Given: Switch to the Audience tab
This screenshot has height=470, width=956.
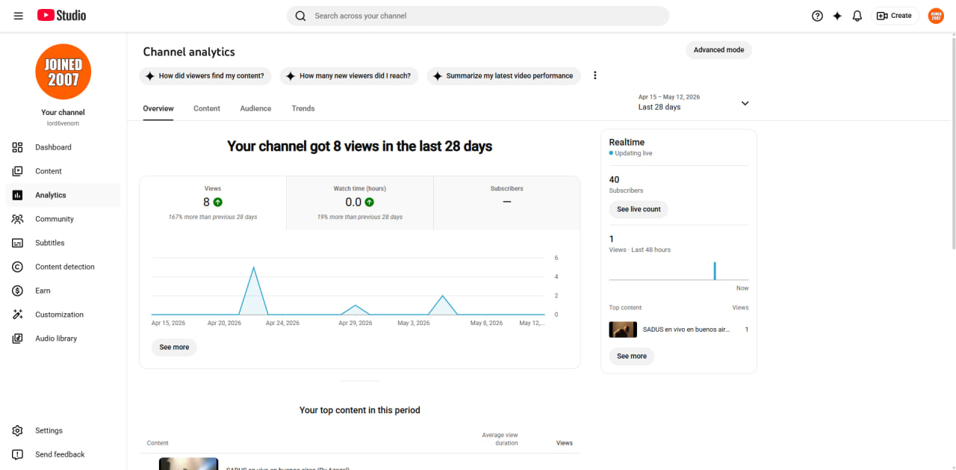Looking at the screenshot, I should click(x=255, y=108).
